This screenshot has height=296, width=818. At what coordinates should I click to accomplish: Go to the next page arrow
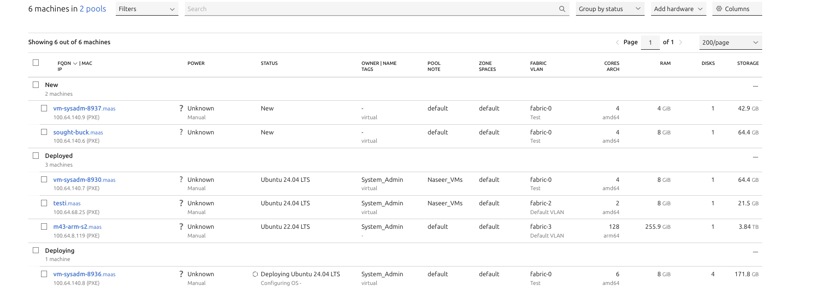tap(681, 42)
